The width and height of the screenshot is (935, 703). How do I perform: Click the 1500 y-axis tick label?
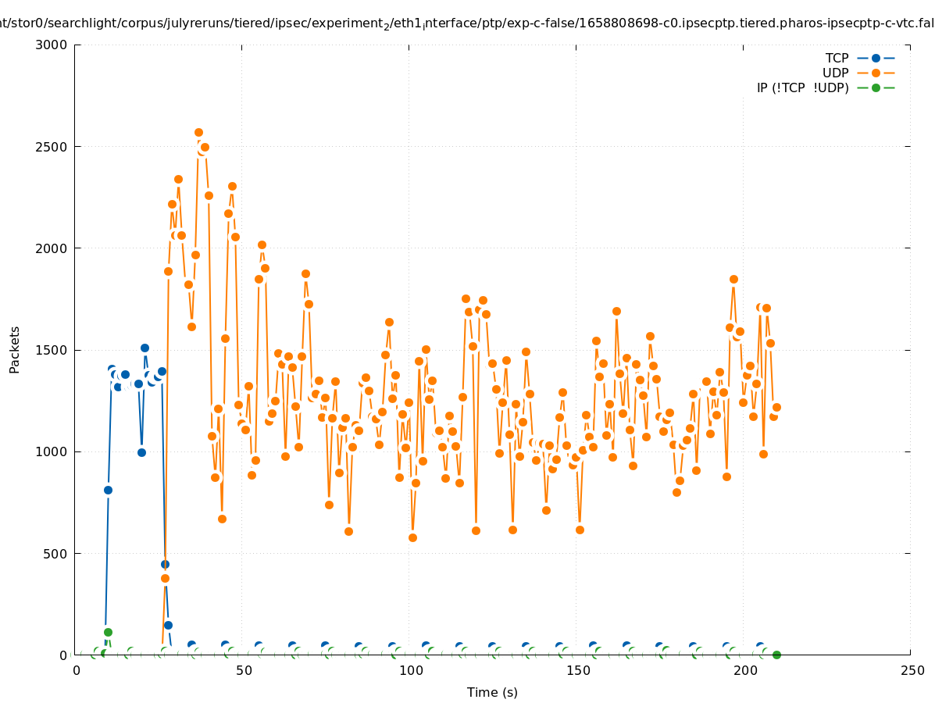coord(52,350)
